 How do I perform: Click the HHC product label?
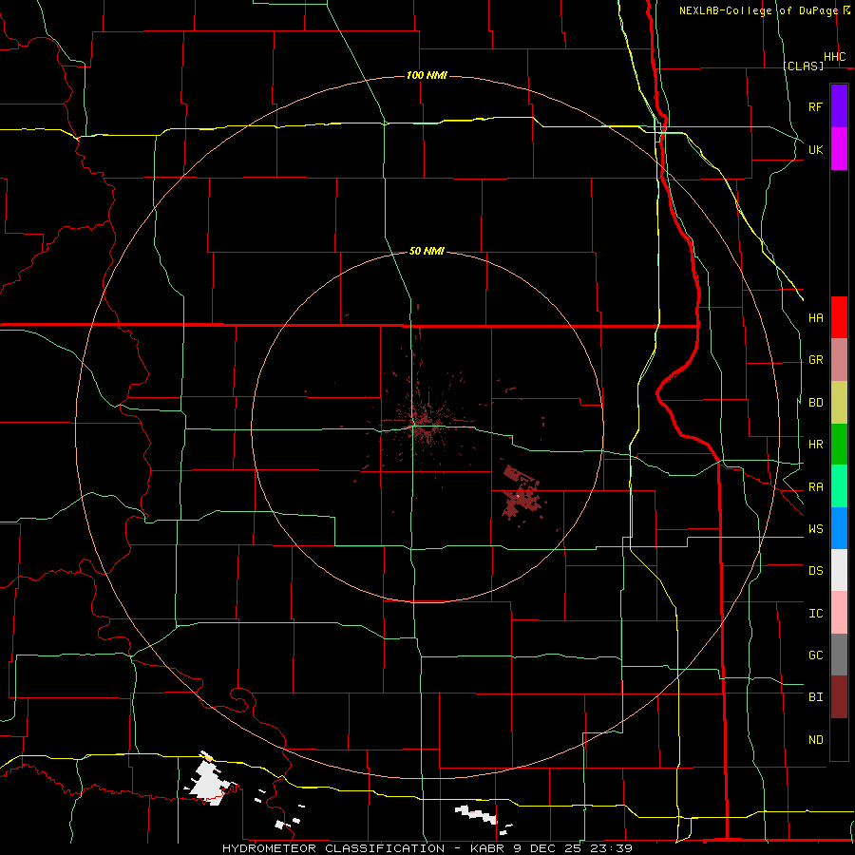[x=834, y=57]
